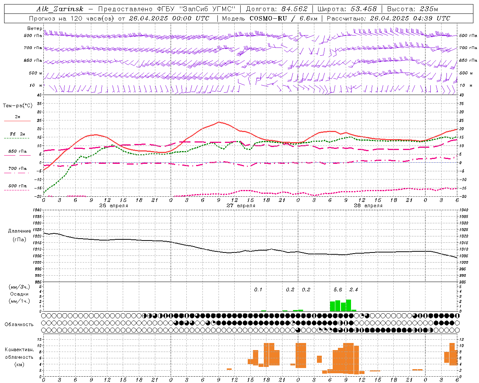This screenshot has width=479, height=383.
Task: Click the '2м' legend entry above red line
Action: click(18, 117)
